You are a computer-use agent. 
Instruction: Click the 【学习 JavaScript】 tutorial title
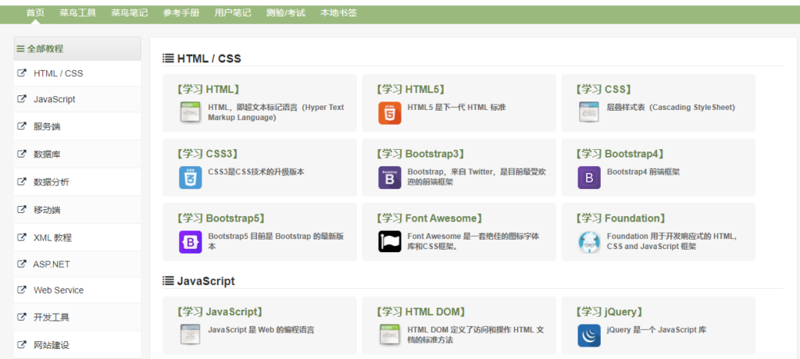pos(220,312)
